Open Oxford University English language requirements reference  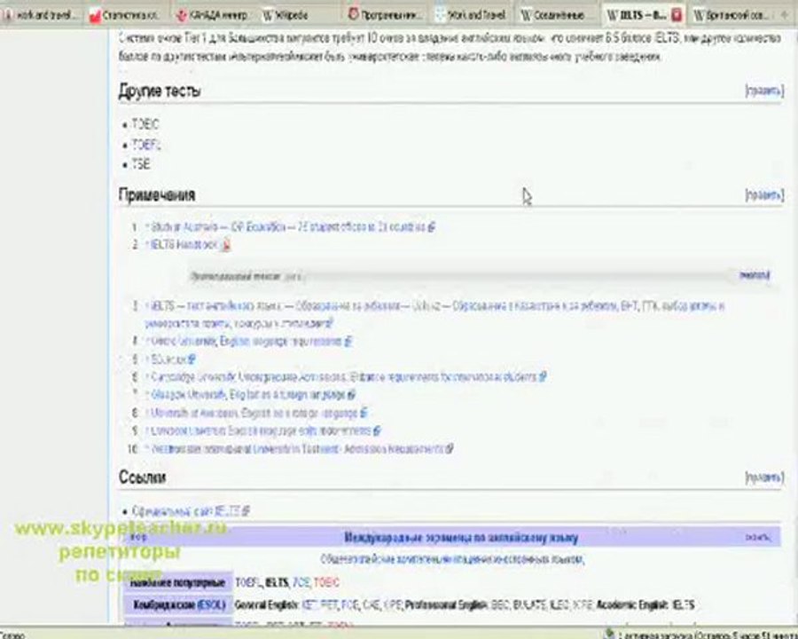click(x=246, y=342)
